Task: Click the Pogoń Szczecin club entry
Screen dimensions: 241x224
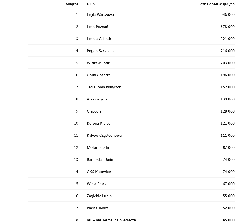Action: tap(100, 51)
